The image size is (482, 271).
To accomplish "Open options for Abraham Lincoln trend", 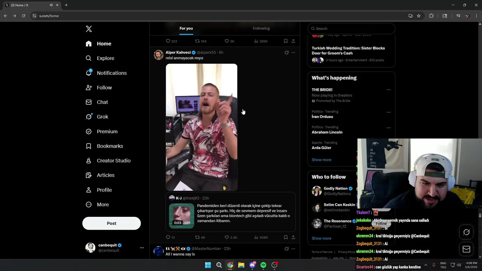I will (x=389, y=128).
